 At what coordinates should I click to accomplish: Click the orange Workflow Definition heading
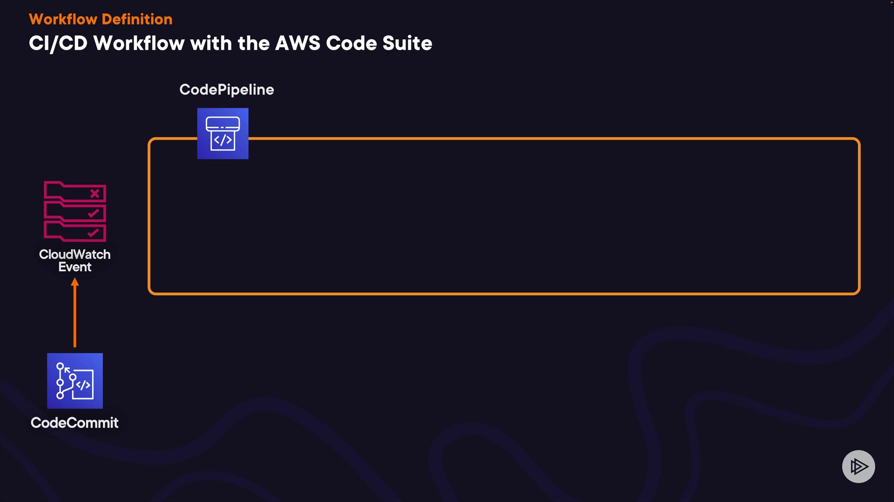pos(101,19)
